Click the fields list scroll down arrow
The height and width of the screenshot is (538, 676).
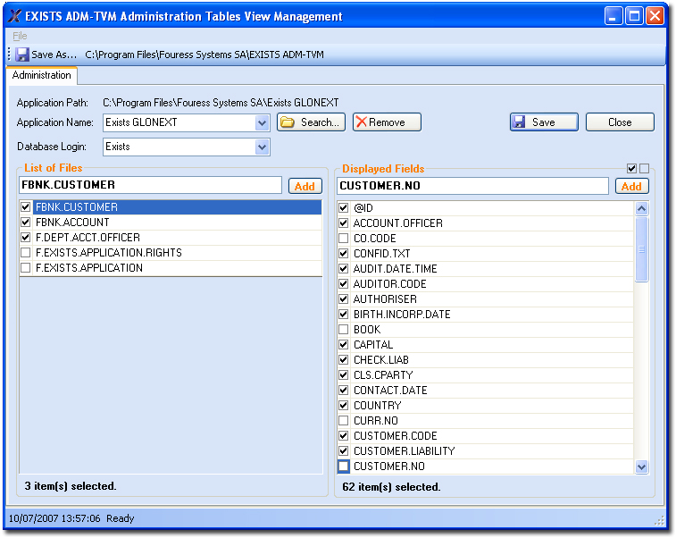641,467
